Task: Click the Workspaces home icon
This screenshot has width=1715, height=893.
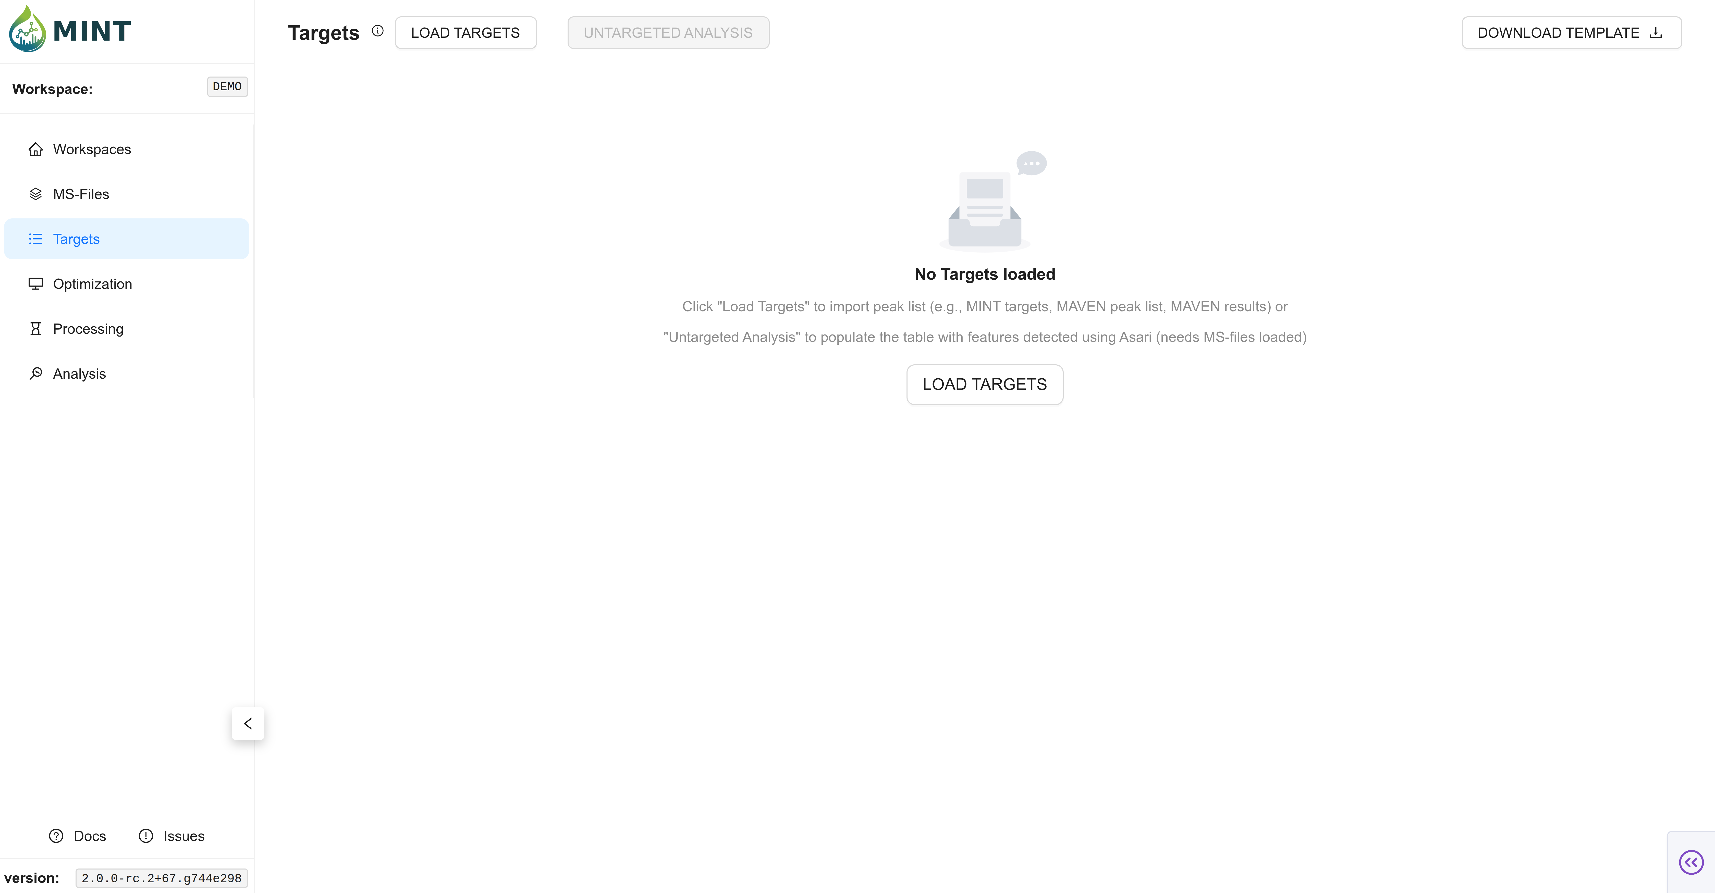Action: (x=35, y=149)
